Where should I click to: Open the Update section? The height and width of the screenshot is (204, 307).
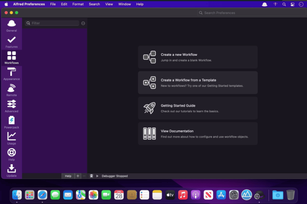click(x=11, y=171)
